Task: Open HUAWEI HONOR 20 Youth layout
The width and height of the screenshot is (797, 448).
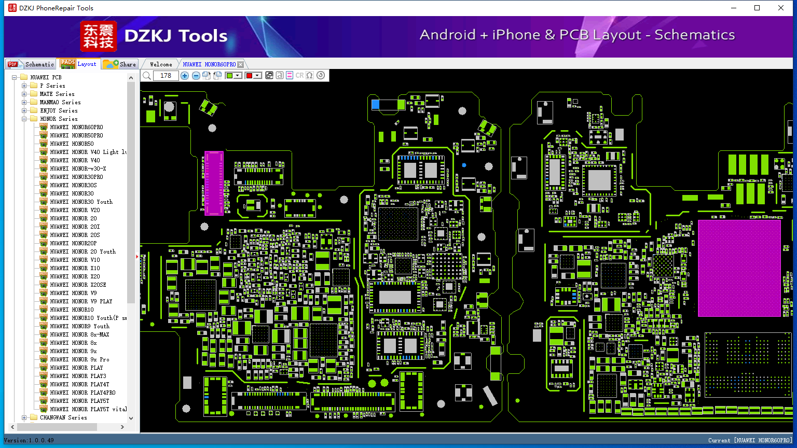Action: click(x=83, y=251)
